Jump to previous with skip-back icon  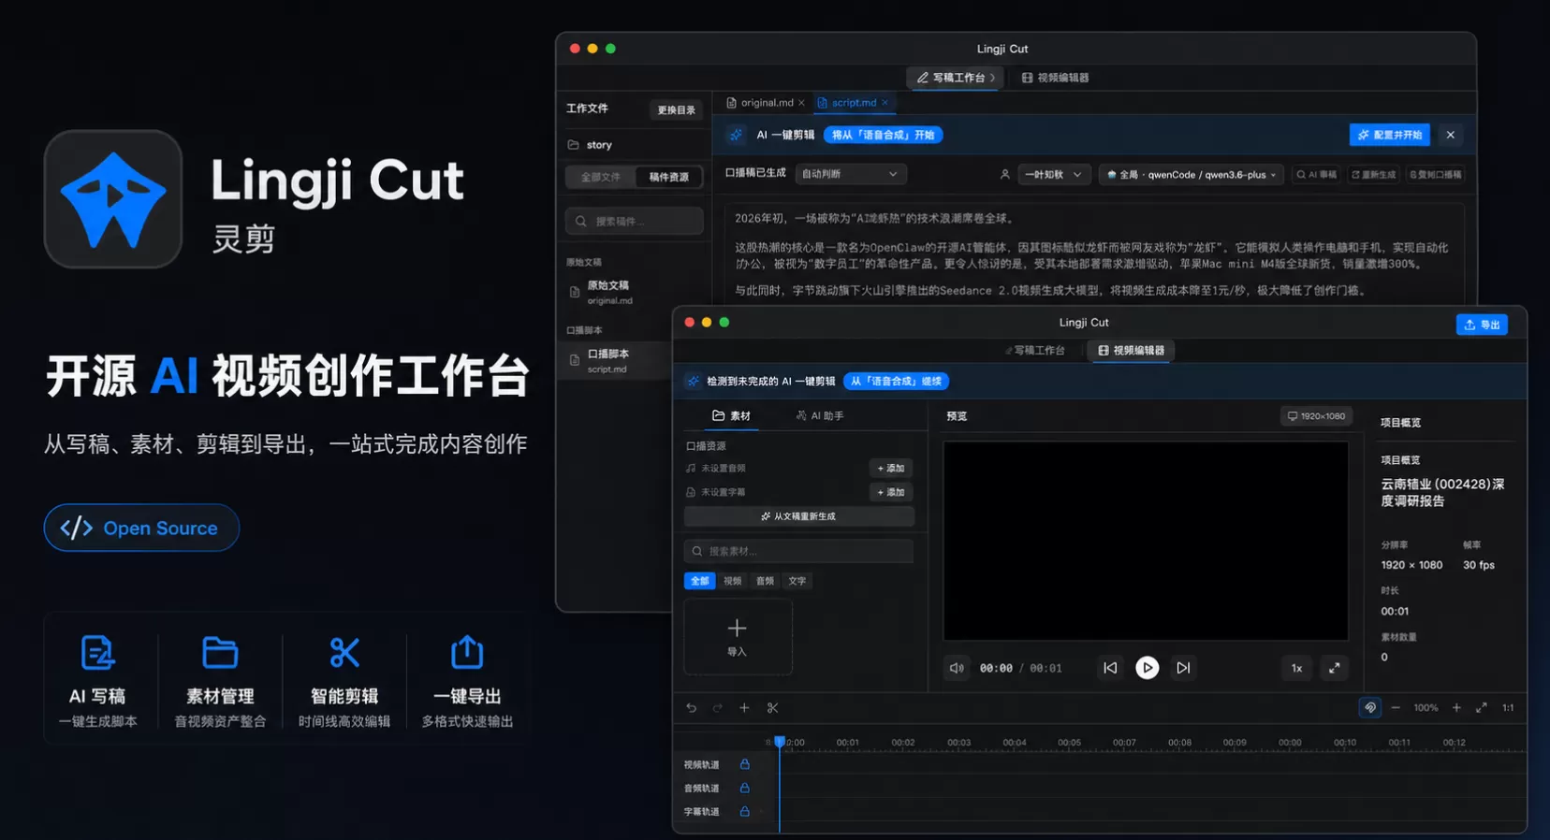pyautogui.click(x=1110, y=668)
